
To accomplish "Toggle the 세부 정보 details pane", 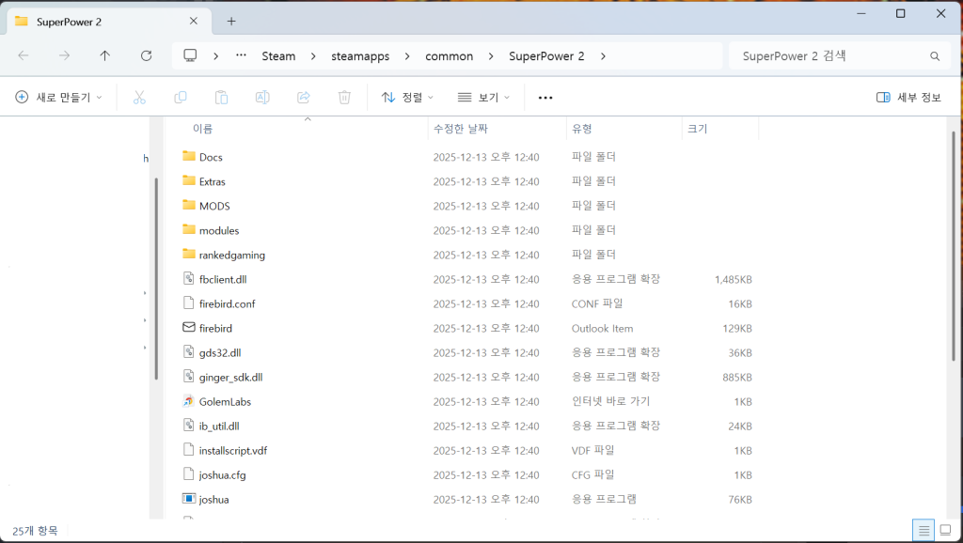I will click(908, 98).
